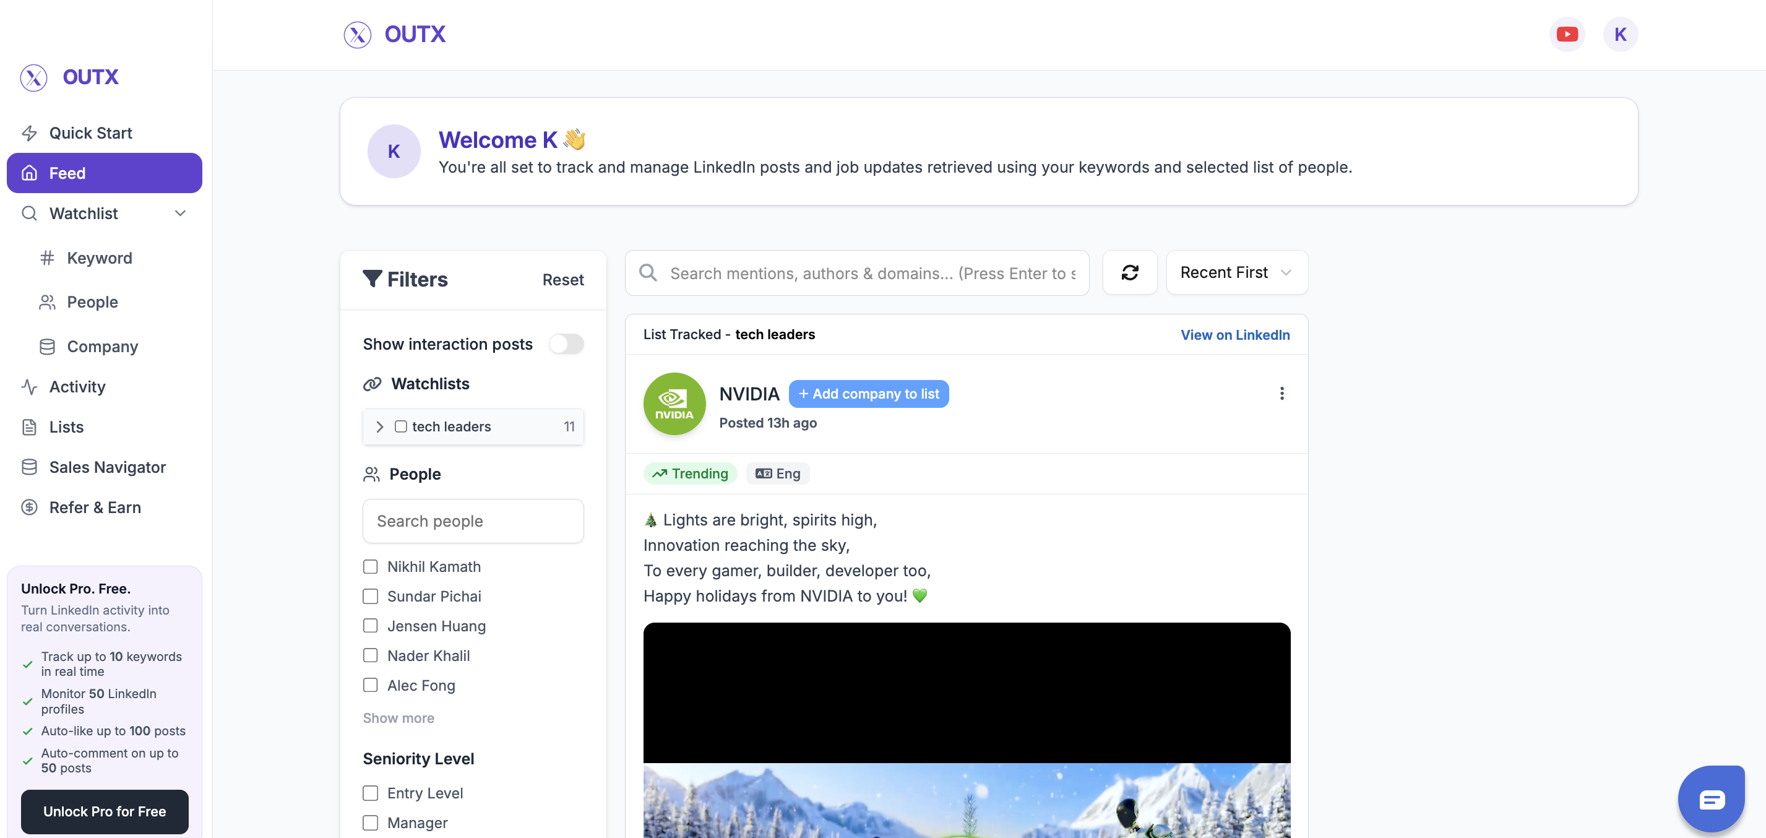Click the K profile avatar in header
The height and width of the screenshot is (838, 1766).
click(1620, 34)
